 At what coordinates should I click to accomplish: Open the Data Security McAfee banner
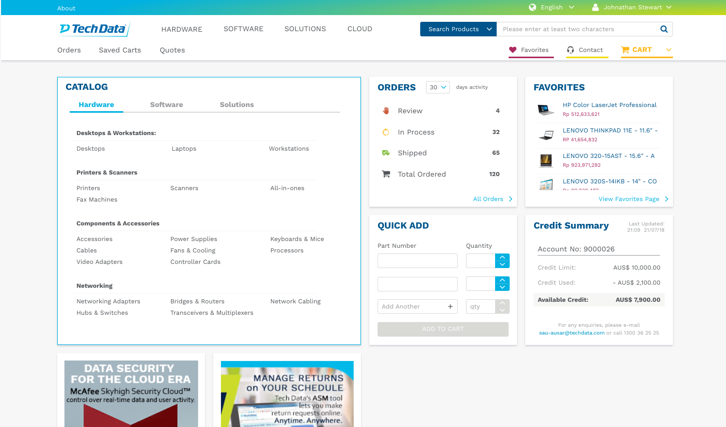point(131,394)
